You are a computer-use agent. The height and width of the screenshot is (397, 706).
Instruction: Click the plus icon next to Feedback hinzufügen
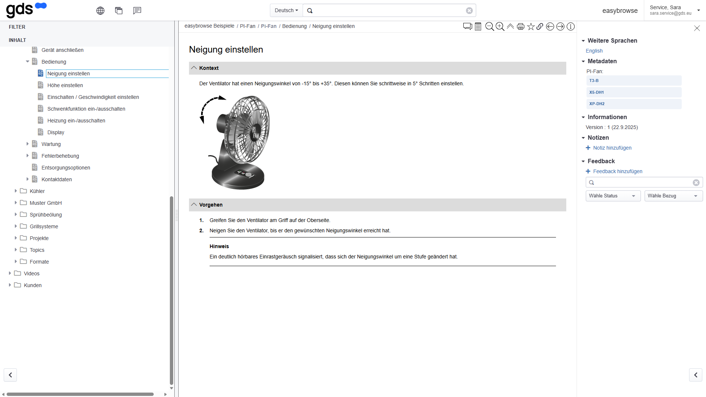[588, 171]
